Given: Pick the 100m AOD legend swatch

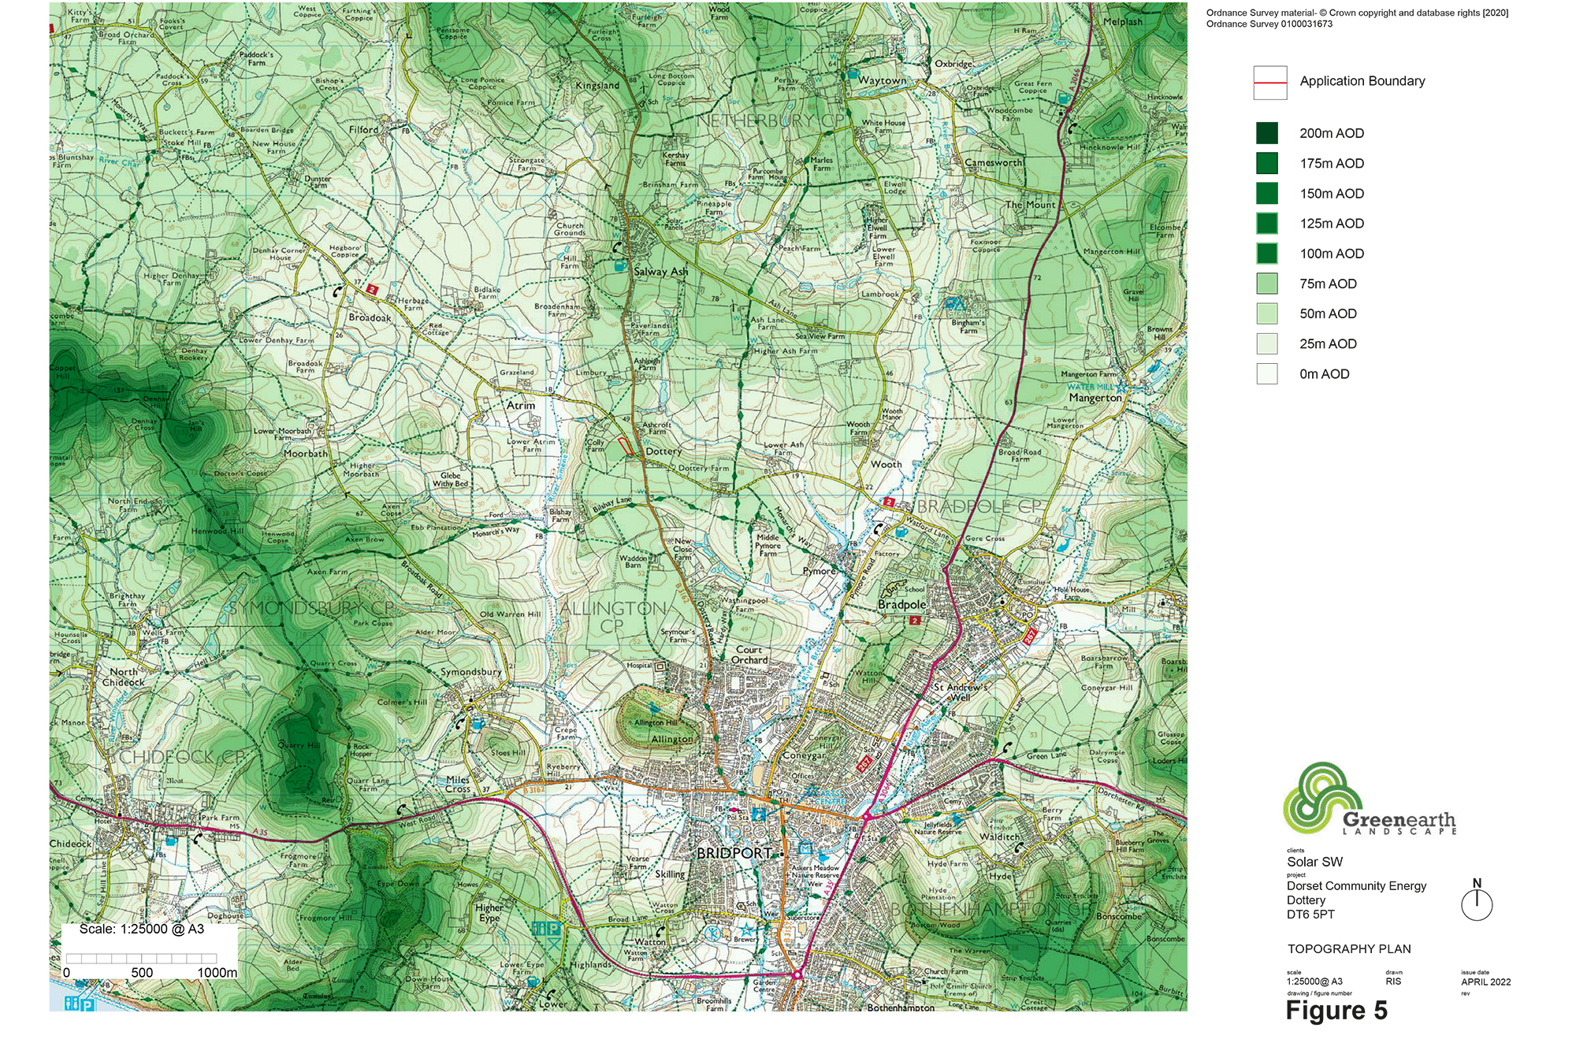Looking at the screenshot, I should click(1267, 254).
